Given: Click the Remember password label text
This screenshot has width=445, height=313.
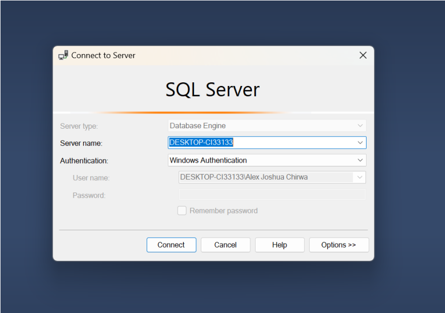Looking at the screenshot, I should 224,211.
